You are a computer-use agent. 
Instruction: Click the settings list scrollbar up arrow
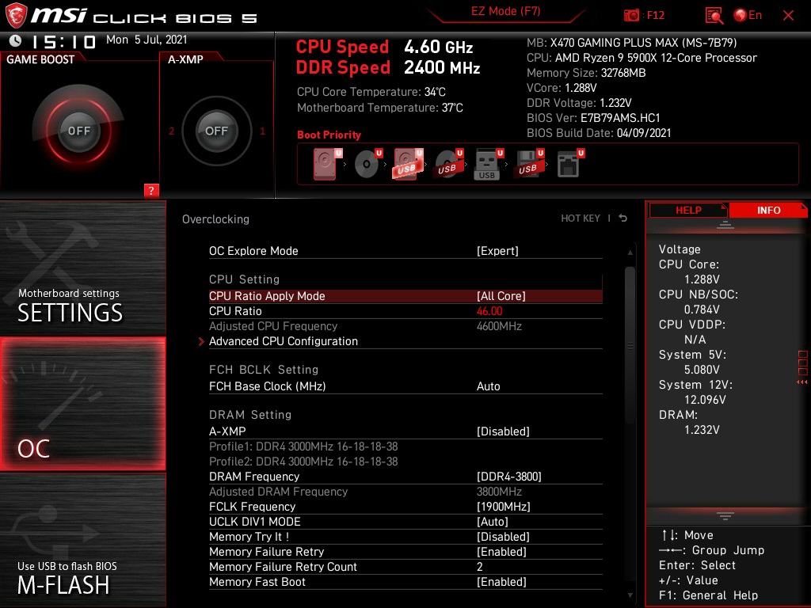tap(630, 253)
